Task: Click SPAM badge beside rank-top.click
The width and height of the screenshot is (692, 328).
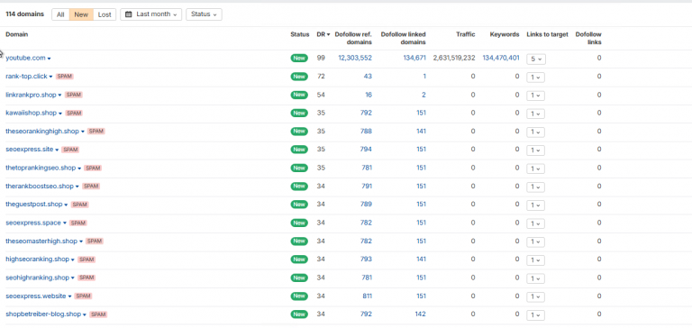Action: click(x=65, y=77)
